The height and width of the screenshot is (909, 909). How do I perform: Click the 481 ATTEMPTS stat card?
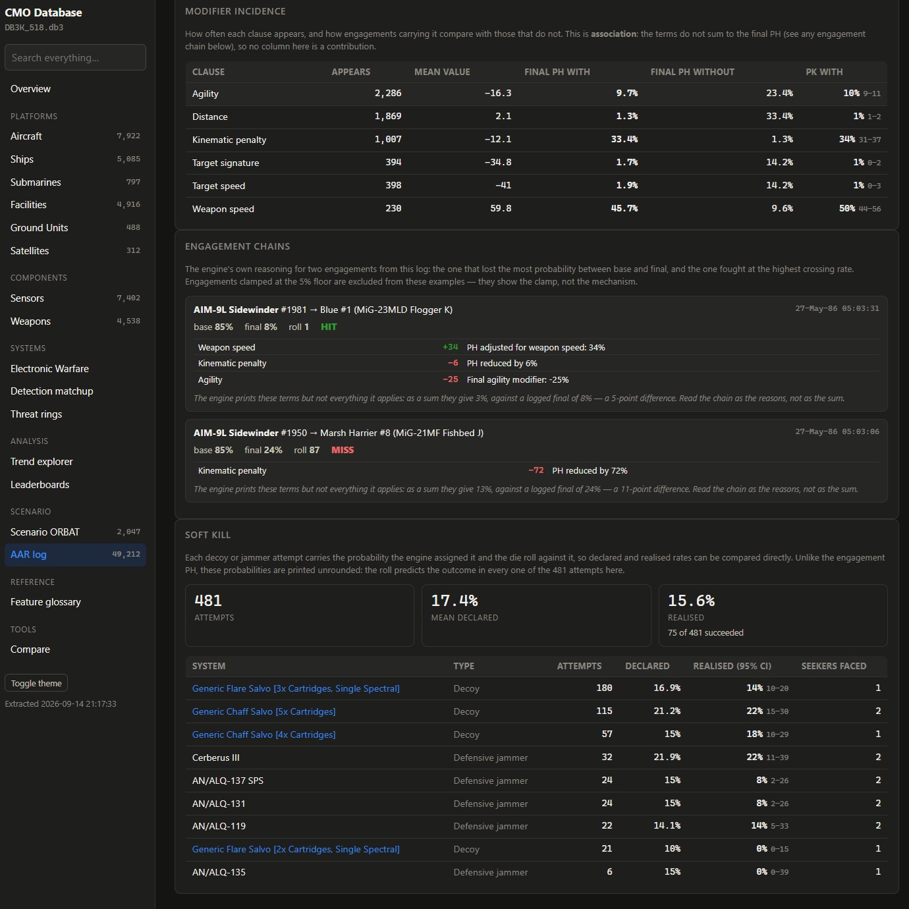[300, 615]
